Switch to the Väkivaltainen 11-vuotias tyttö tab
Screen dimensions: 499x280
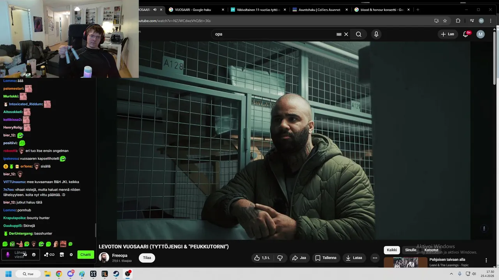(258, 9)
